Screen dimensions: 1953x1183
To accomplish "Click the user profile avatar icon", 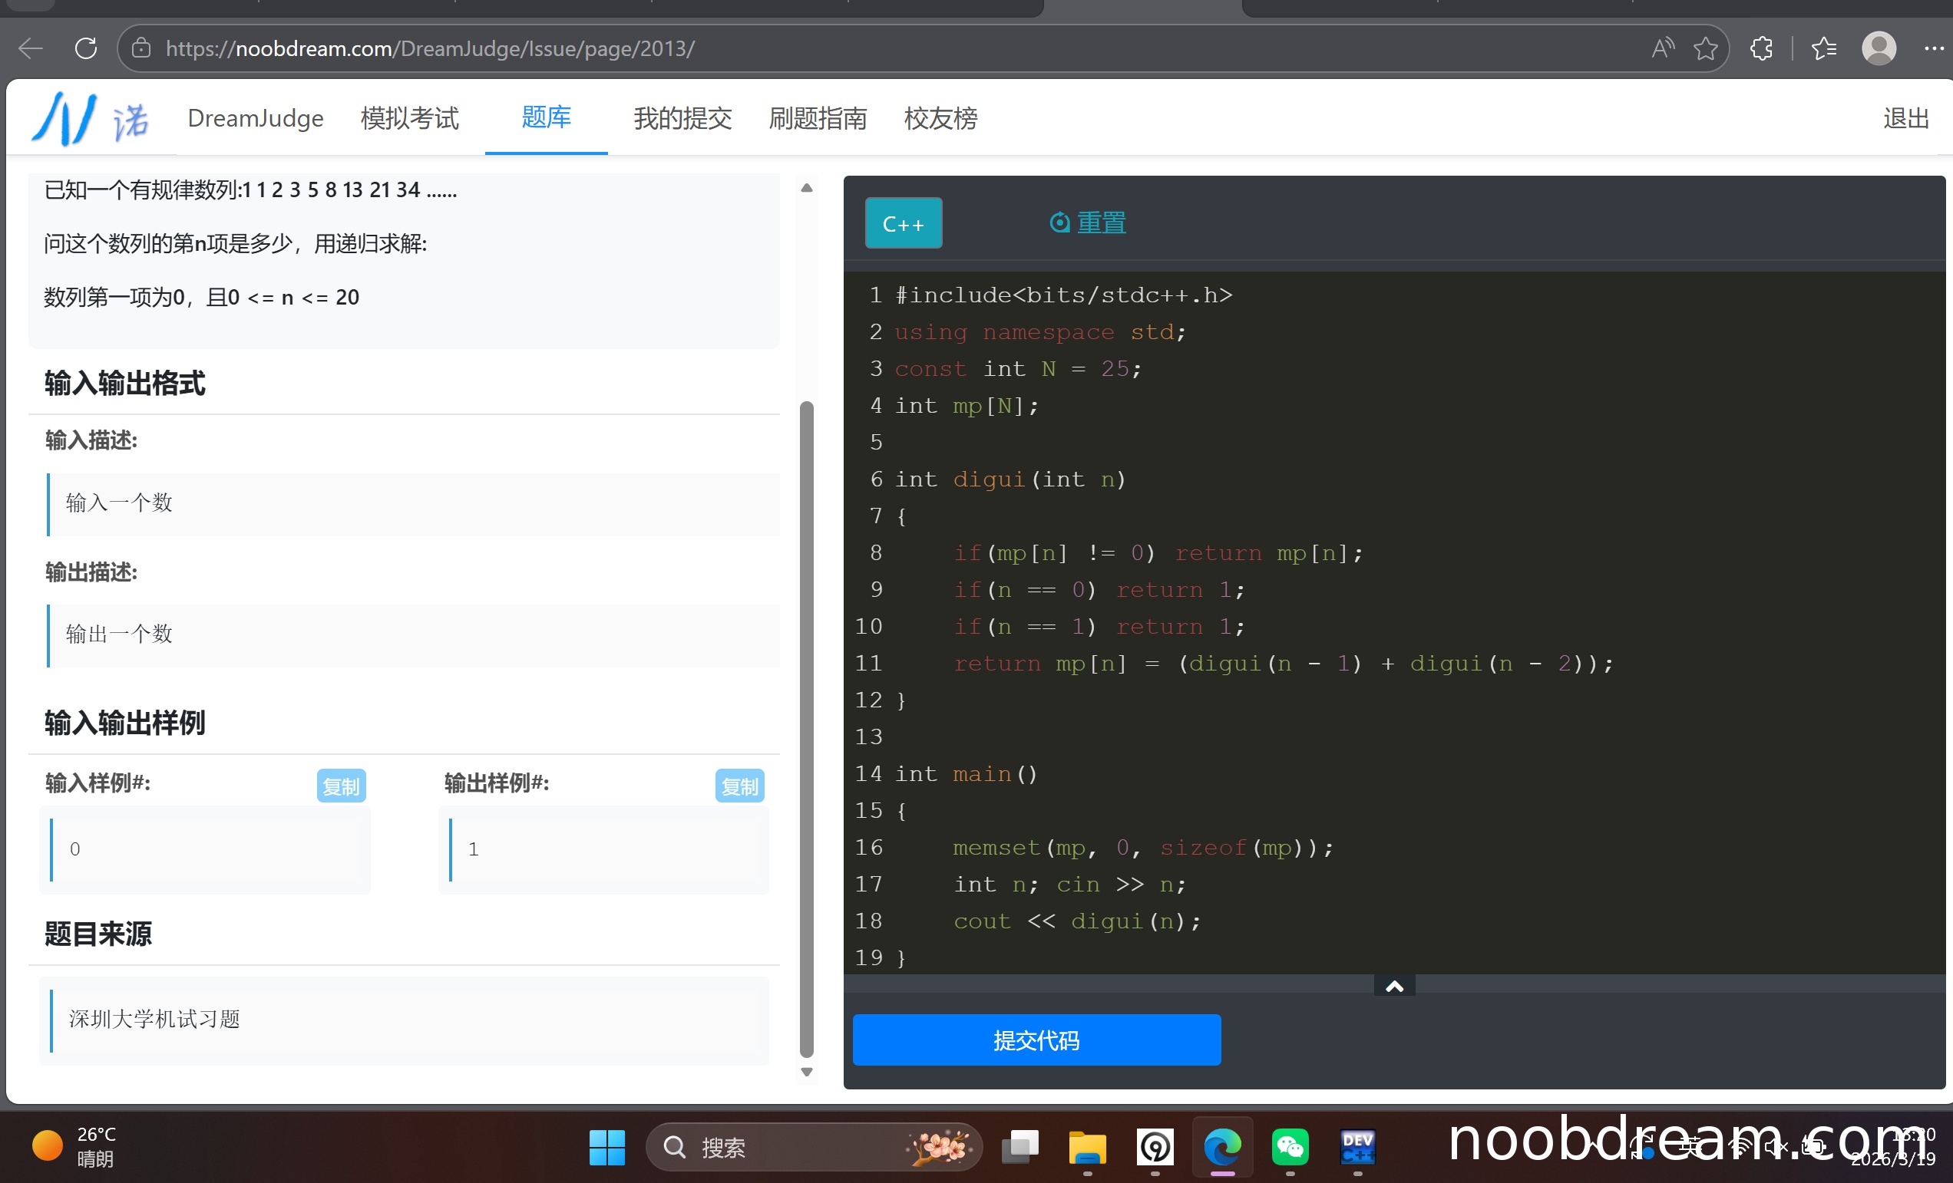I will point(1878,48).
